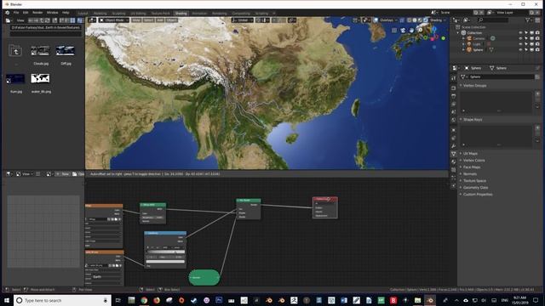Viewport: 545px width, 306px height.
Task: Open the File menu
Action: pos(16,13)
